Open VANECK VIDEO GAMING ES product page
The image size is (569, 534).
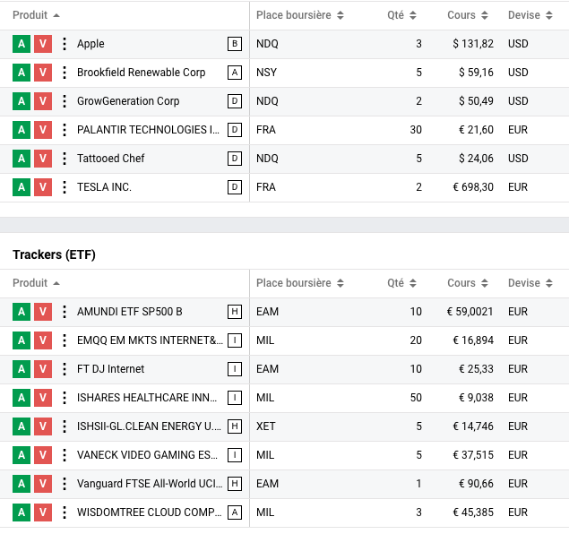click(148, 455)
